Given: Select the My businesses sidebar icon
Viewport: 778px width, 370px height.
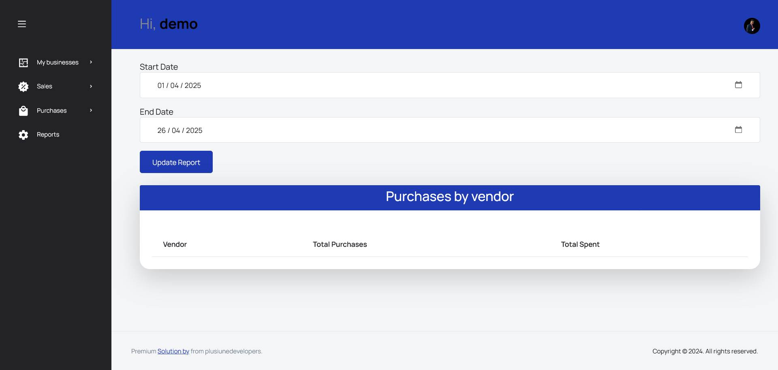Looking at the screenshot, I should [x=24, y=62].
